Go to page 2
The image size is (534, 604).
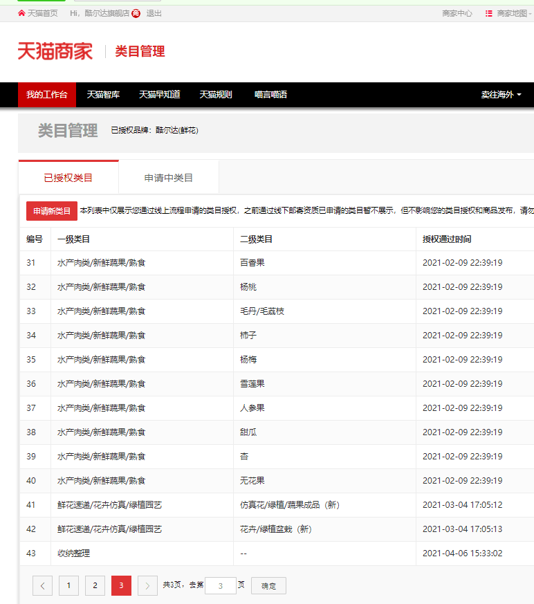(95, 585)
